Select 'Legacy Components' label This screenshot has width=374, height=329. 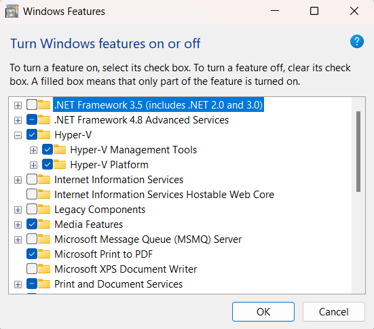point(100,210)
